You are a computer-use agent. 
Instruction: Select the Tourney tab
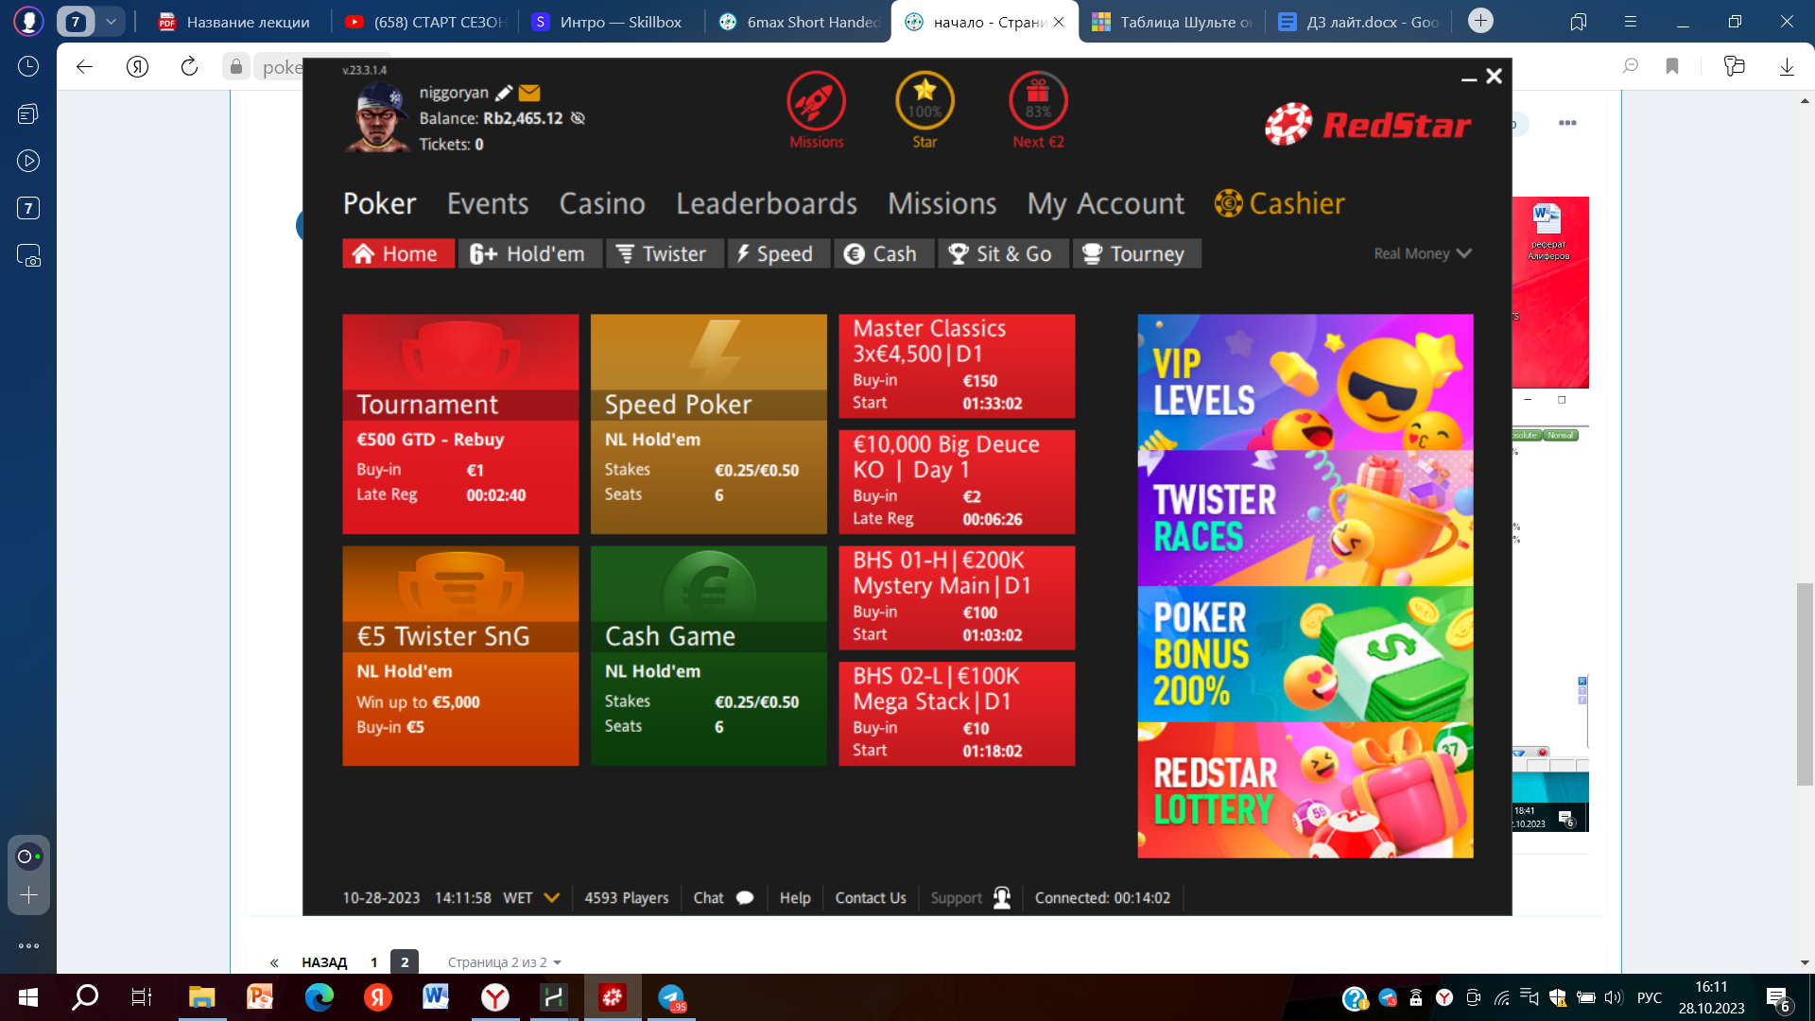tap(1136, 253)
